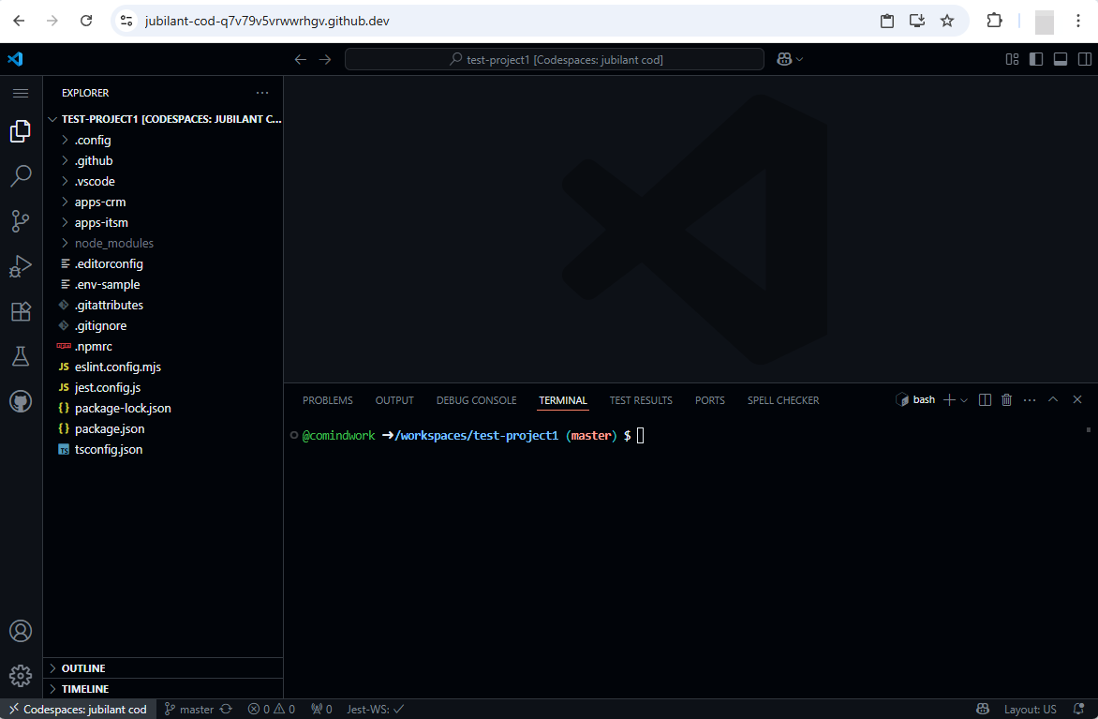This screenshot has width=1098, height=719.
Task: Open package-lock.json file
Action: [163, 409]
